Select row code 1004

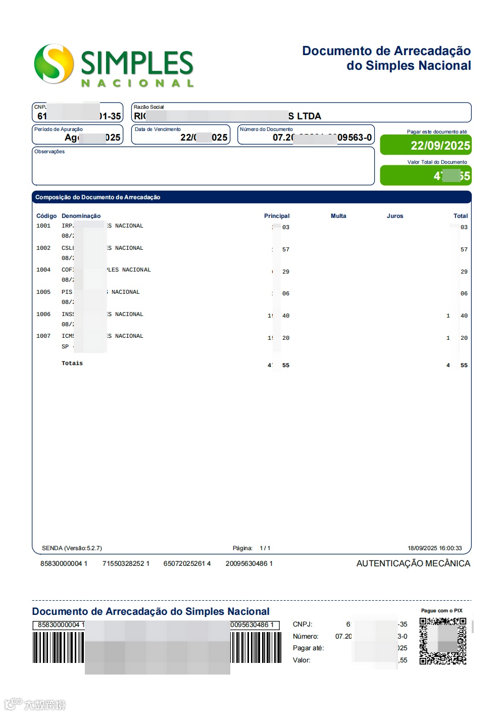pos(43,270)
